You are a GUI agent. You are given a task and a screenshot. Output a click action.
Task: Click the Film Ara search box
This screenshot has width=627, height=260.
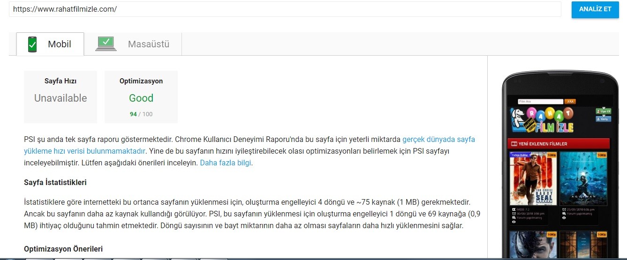pyautogui.click(x=540, y=101)
